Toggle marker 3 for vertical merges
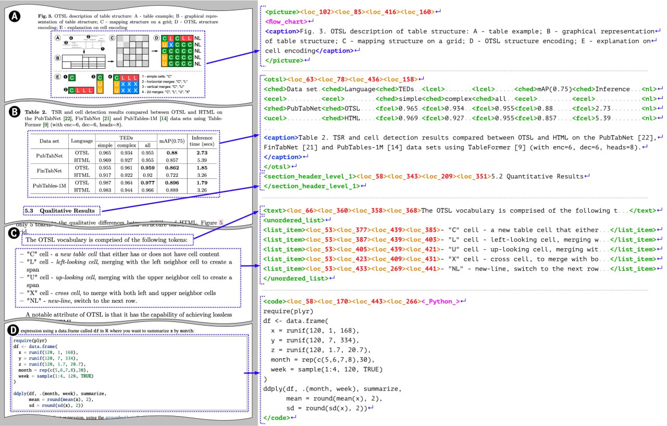Image resolution: width=667 pixels, height=426 pixels. 93,76
